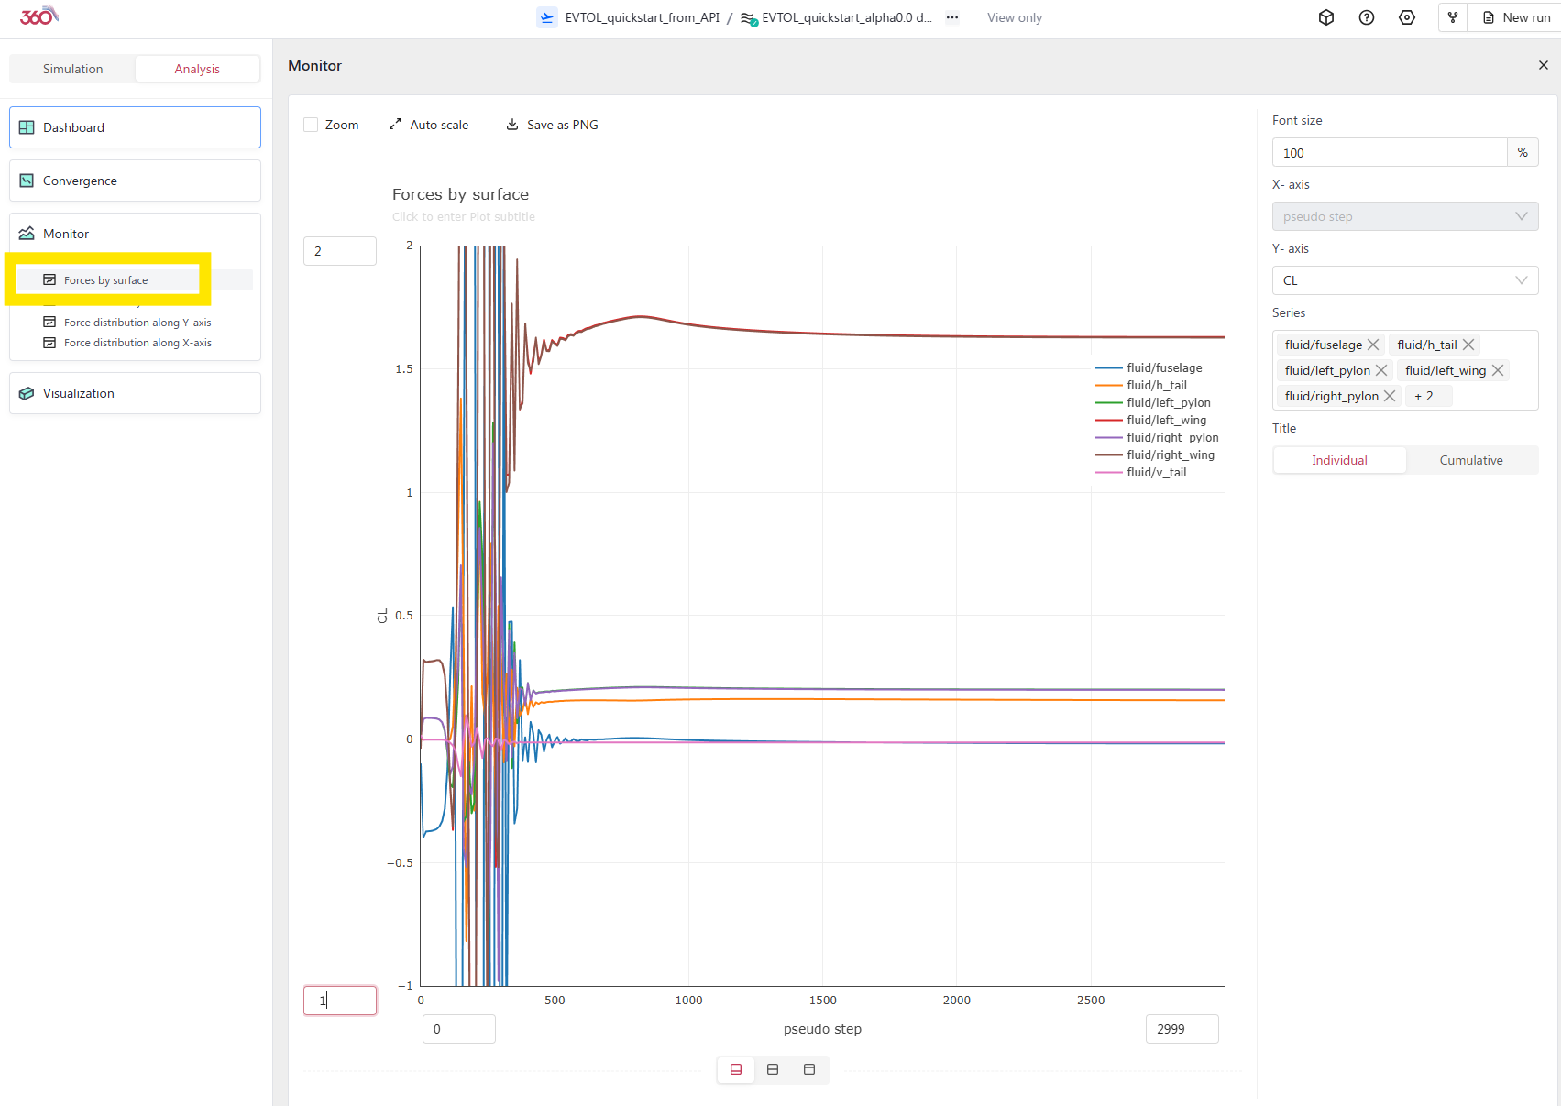Open the project options ellipsis menu
The height and width of the screenshot is (1106, 1561).
952,17
